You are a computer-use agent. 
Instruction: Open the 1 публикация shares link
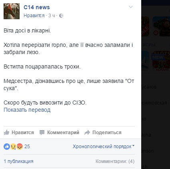coord(18,161)
